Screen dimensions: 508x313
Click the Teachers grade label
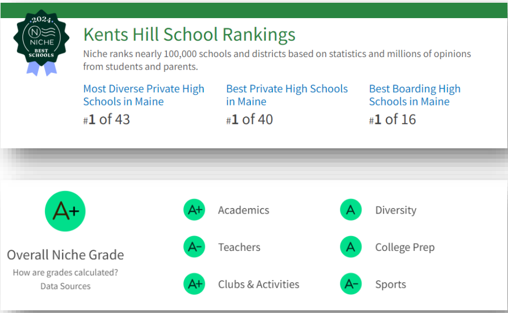tap(239, 247)
